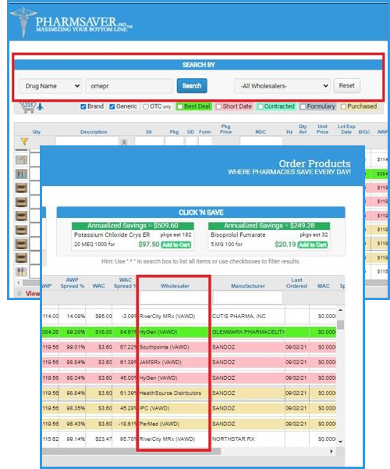Viewport: 390px width, 469px height.
Task: Click the results vertical scrollbar thumb
Action: tap(340, 324)
